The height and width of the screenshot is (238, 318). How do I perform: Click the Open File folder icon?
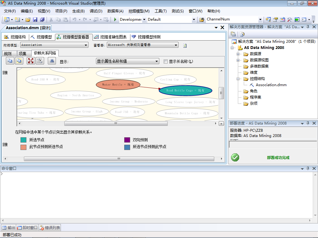click(28, 20)
